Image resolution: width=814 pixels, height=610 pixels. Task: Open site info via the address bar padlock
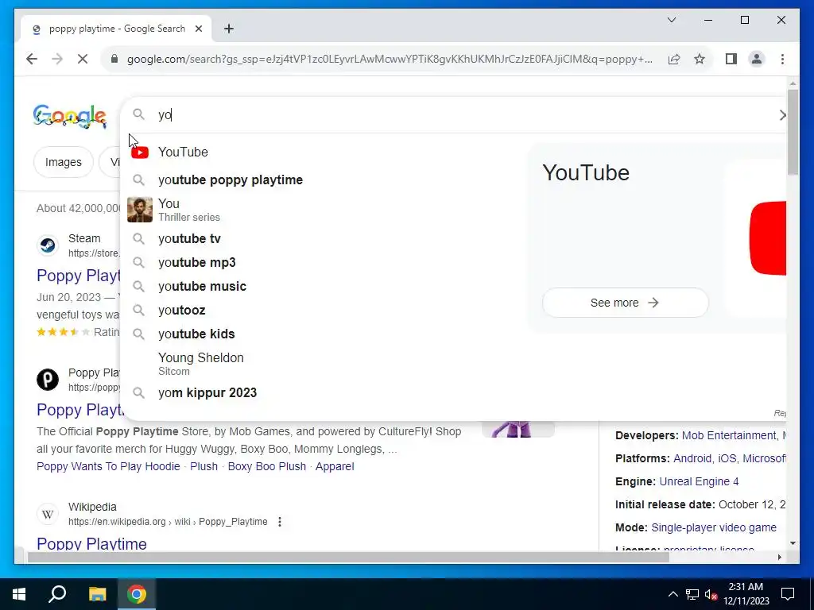(x=114, y=59)
